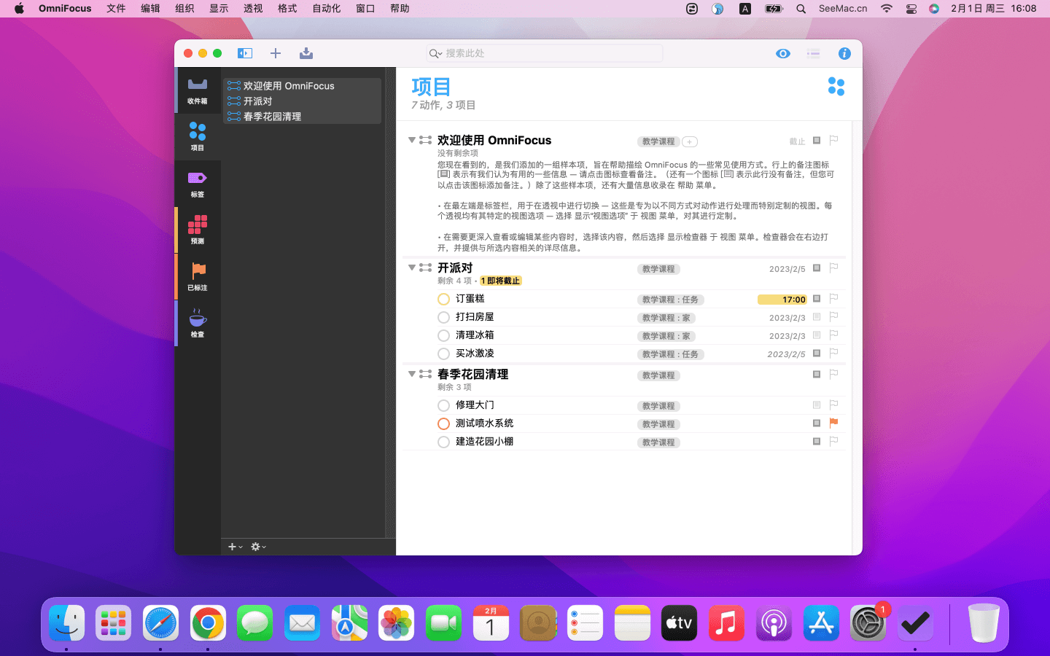Click the 17:00 due time of 订蛋糕
1050x656 pixels.
click(782, 300)
